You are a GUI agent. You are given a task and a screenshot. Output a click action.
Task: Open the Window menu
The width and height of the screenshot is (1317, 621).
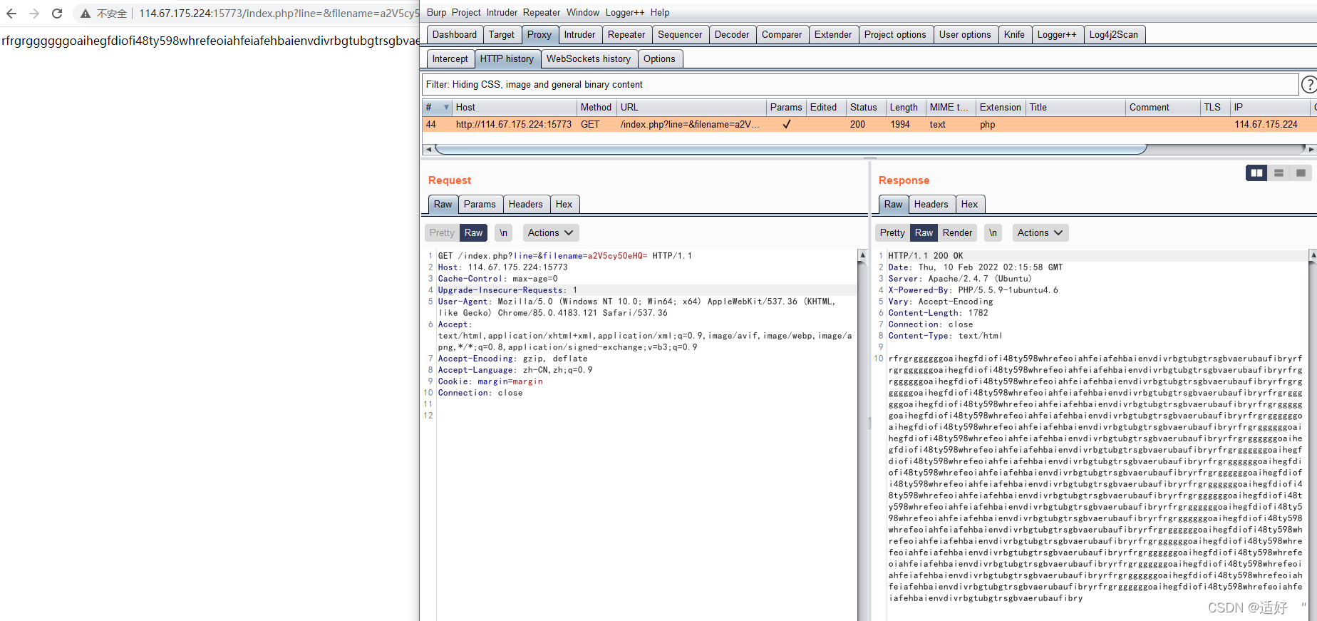(583, 12)
